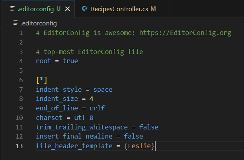Click the value 4 of indent_size
Viewport: 244px width, 160px height.
pos(91,99)
